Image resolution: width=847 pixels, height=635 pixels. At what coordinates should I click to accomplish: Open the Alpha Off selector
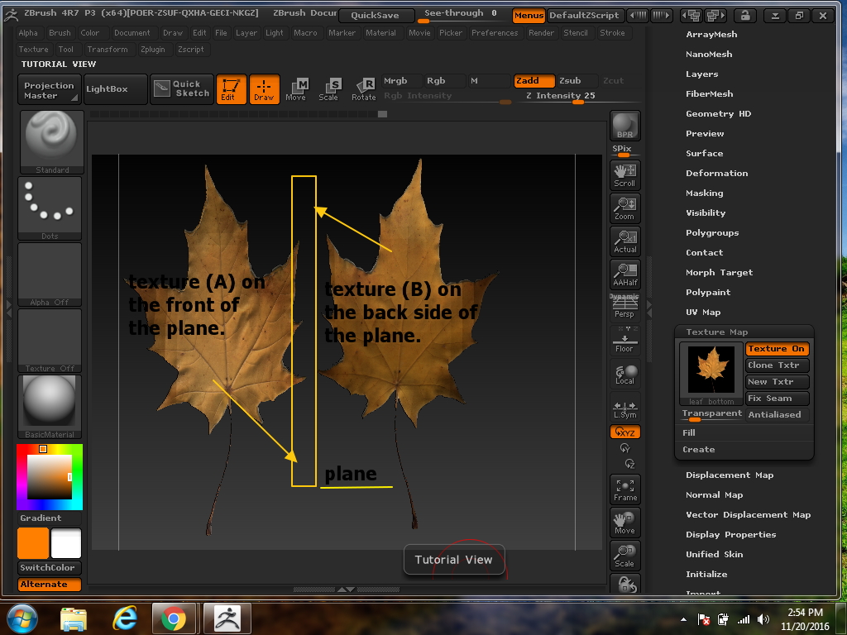click(50, 275)
